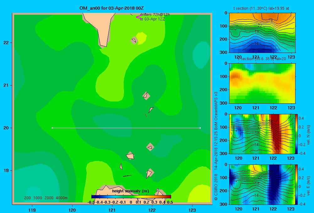Open the eastward velocity section plot

coord(262,184)
